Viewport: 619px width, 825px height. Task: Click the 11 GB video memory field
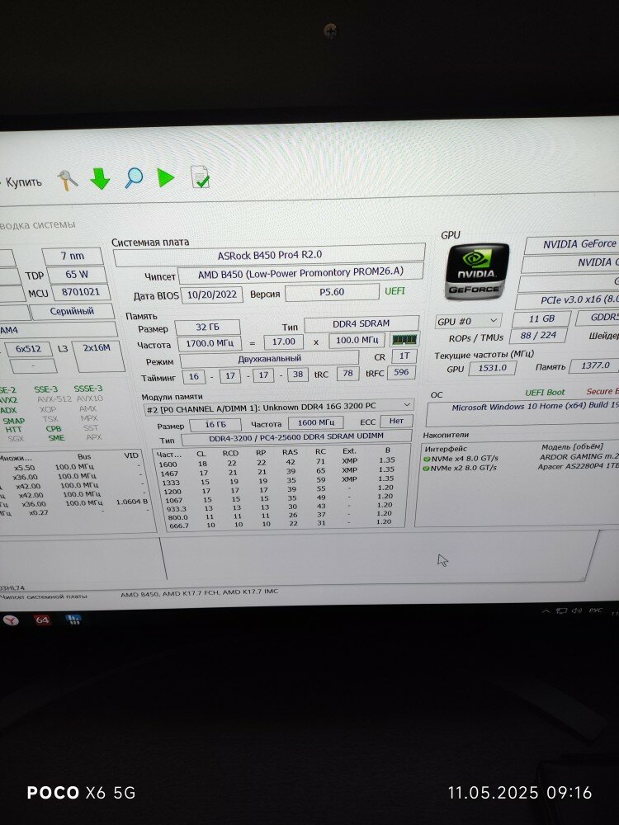pos(541,318)
